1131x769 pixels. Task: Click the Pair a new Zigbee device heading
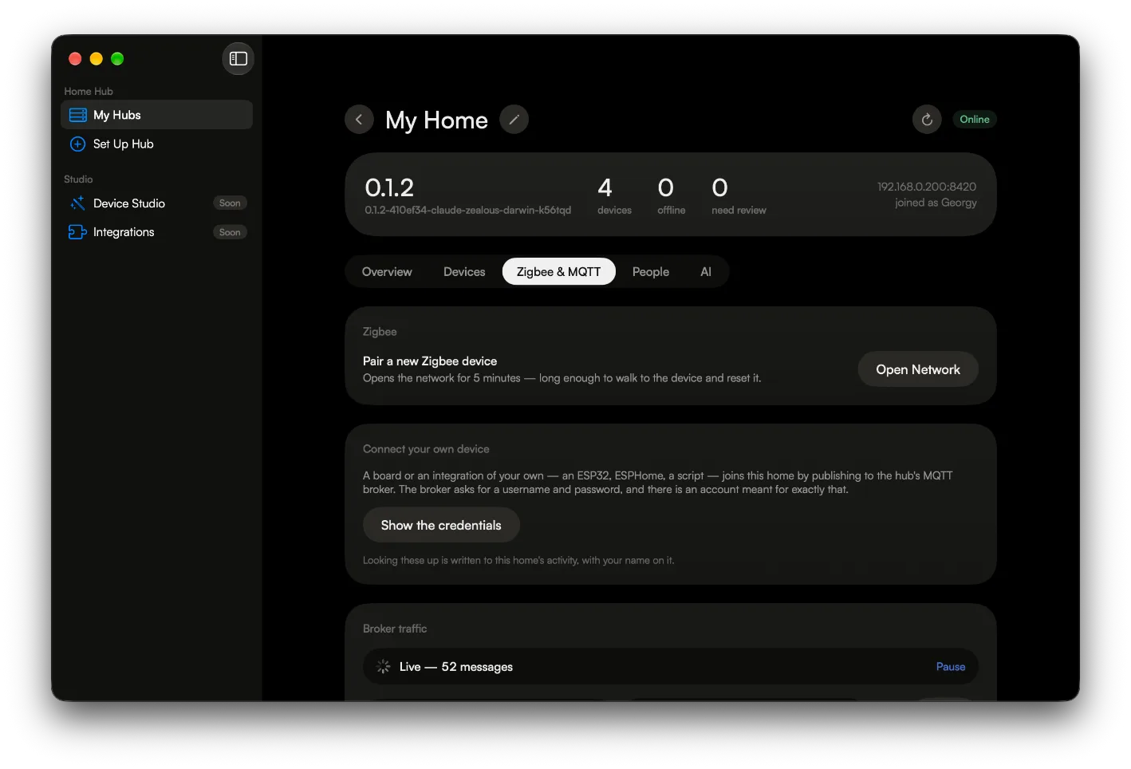pyautogui.click(x=430, y=361)
